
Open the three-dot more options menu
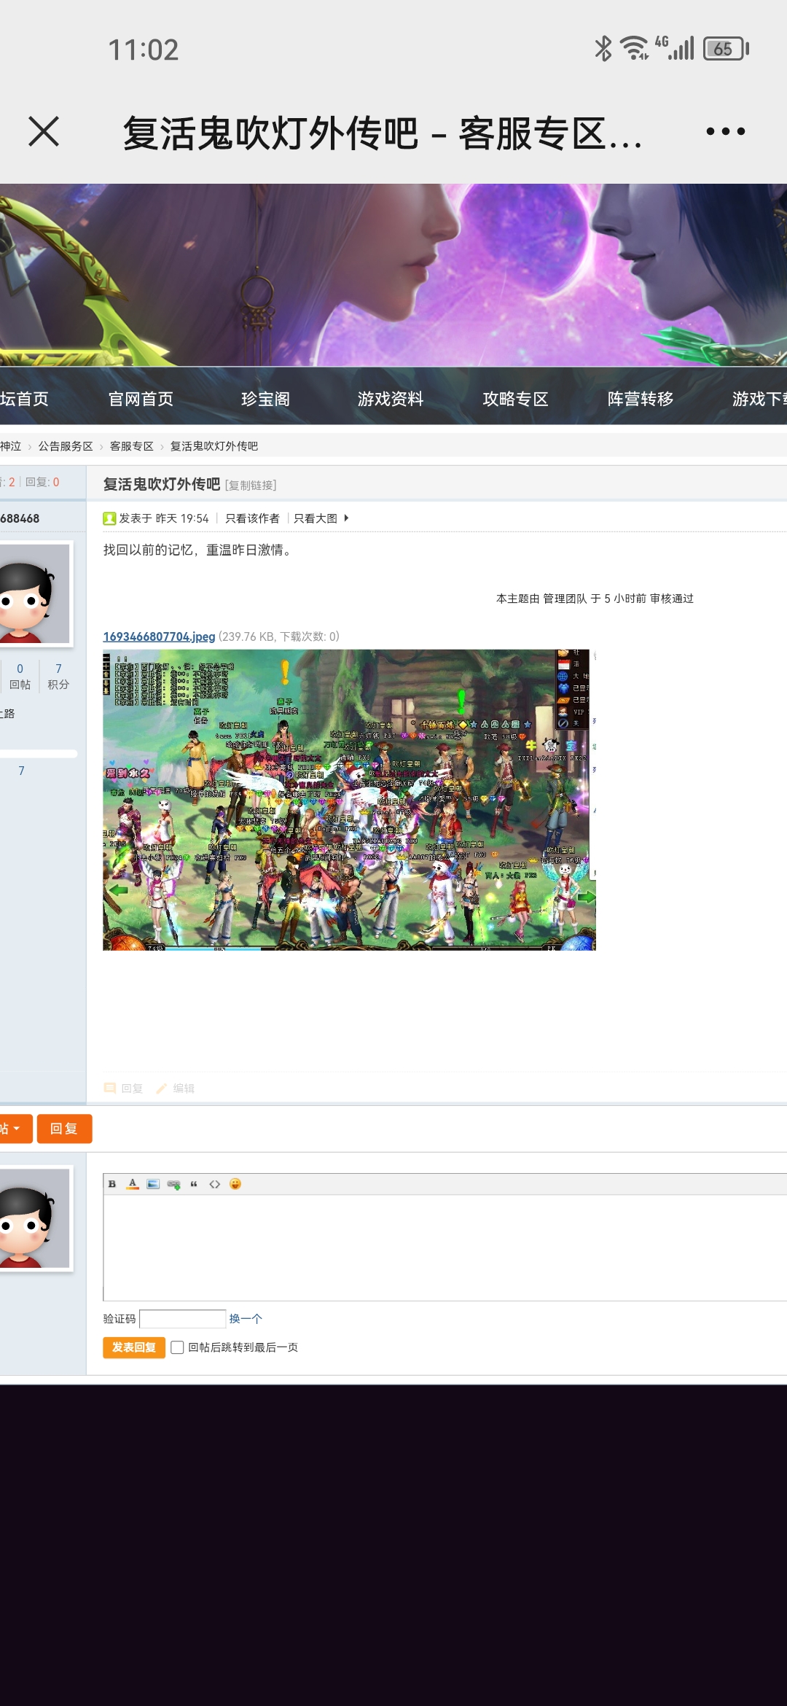pyautogui.click(x=726, y=132)
